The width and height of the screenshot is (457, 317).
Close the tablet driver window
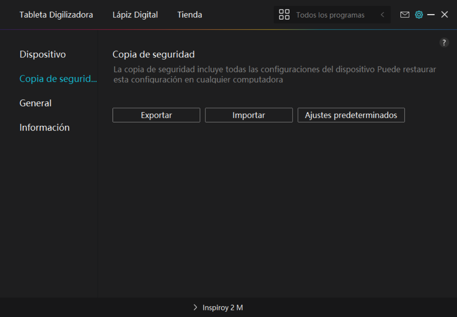[x=445, y=15]
